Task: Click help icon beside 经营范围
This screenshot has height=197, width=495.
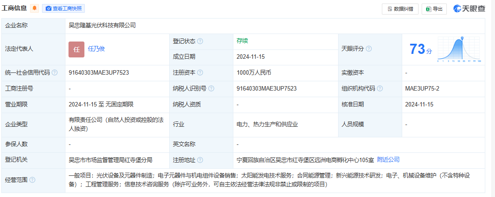Action: (x=32, y=180)
